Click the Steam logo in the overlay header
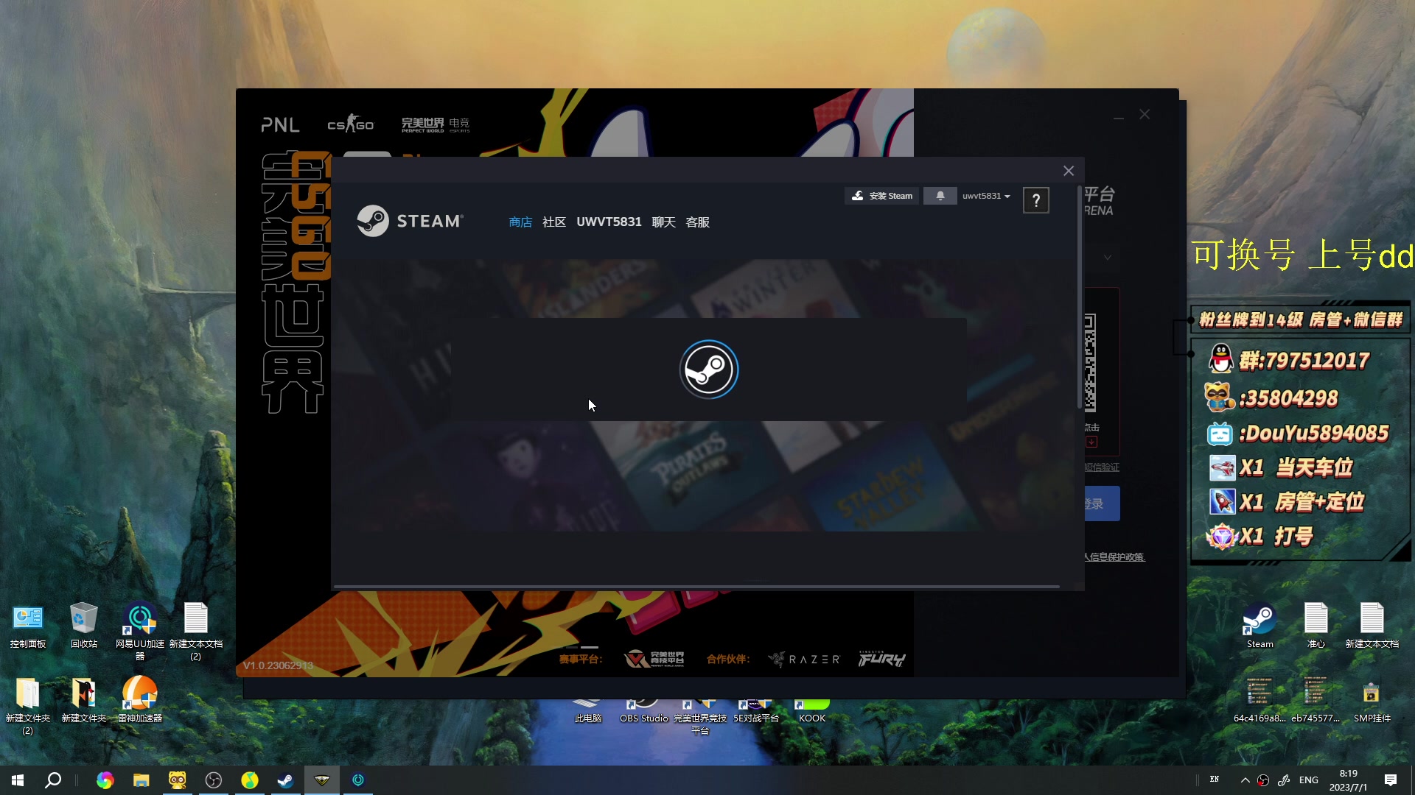Screen dimensions: 1415x795 point(410,221)
